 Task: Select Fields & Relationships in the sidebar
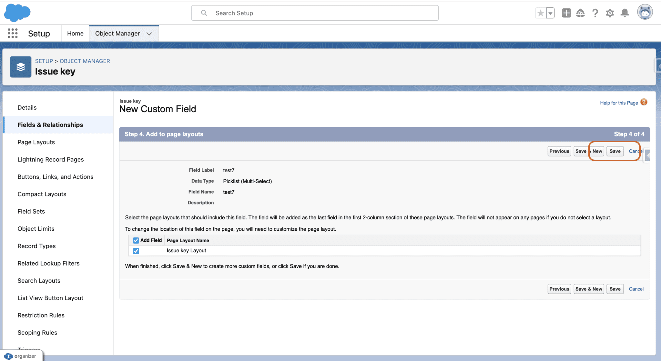point(50,125)
